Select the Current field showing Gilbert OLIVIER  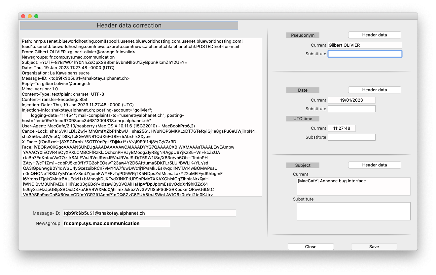(x=365, y=45)
